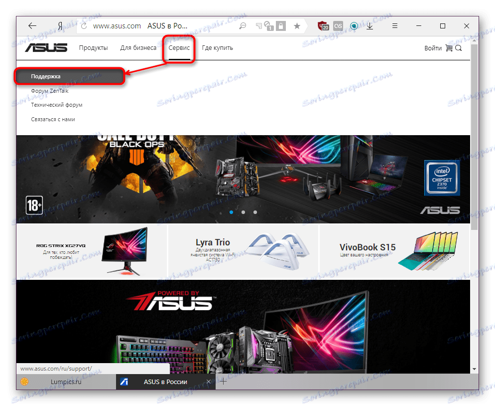
Task: Open downloads via the arrow icon
Action: click(x=370, y=26)
